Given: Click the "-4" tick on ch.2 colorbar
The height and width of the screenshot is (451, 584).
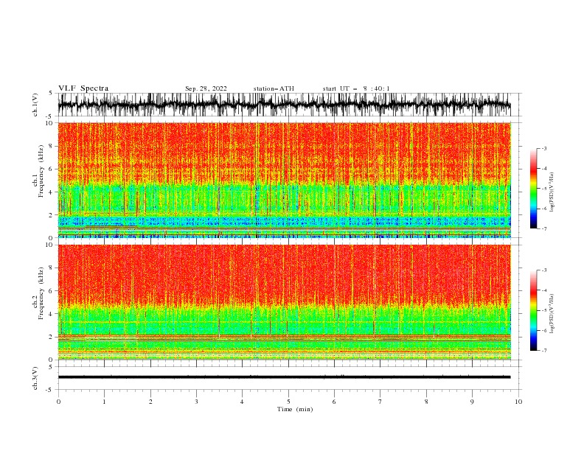Looking at the screenshot, I should point(543,290).
